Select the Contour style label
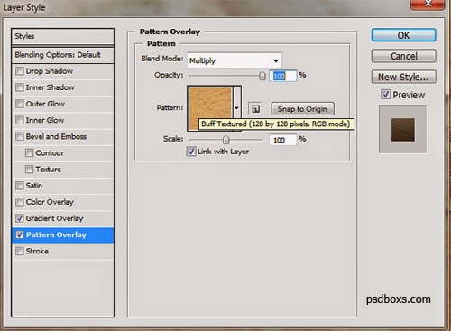Screen dimensions: 451x331 pyautogui.click(x=50, y=153)
